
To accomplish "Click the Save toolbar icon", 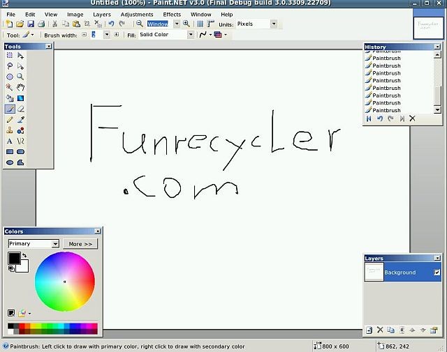I will pyautogui.click(x=31, y=24).
